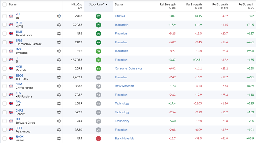The height and width of the screenshot is (143, 256).
Task: Tick the B.P. Marsh & Partners checkbox
Action: tap(5, 42)
